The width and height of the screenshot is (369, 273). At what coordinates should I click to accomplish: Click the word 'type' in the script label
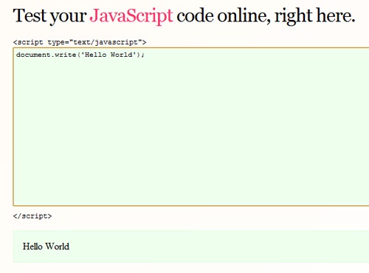(x=56, y=43)
